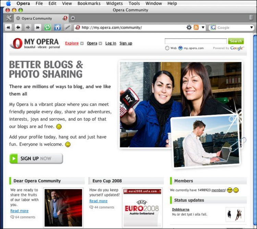The height and width of the screenshot is (229, 257).
Task: Open the Opera page link
Action: 92,43
